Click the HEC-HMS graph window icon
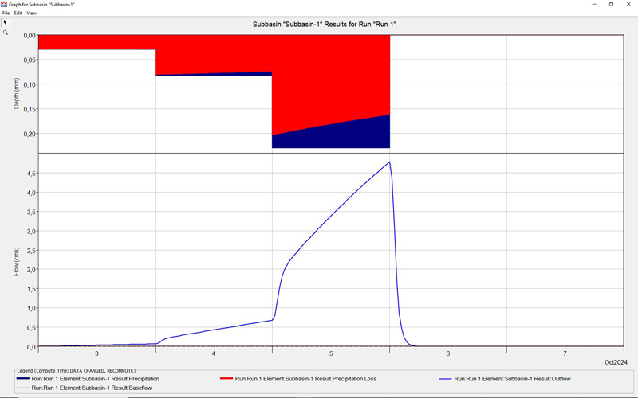 5,4
